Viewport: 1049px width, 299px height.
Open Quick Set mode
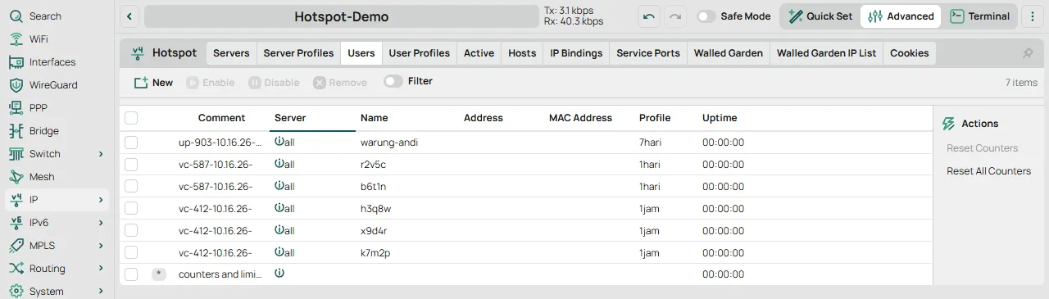(820, 16)
